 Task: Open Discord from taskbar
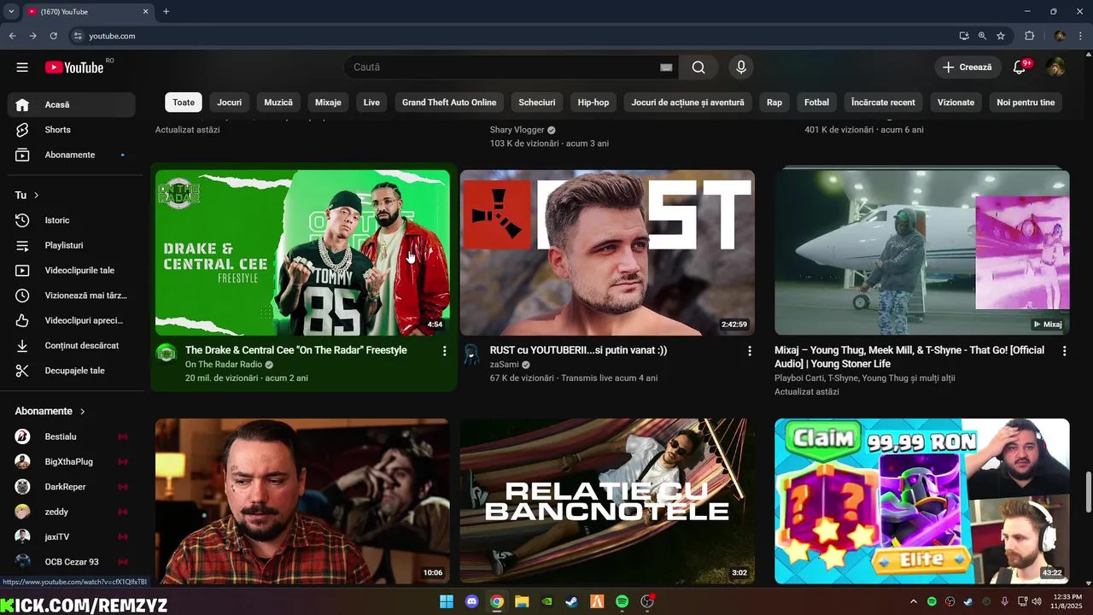[x=471, y=601]
